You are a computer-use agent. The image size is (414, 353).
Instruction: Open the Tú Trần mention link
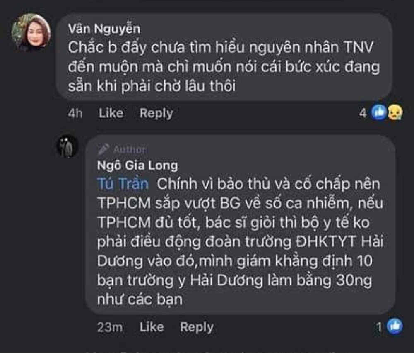123,184
